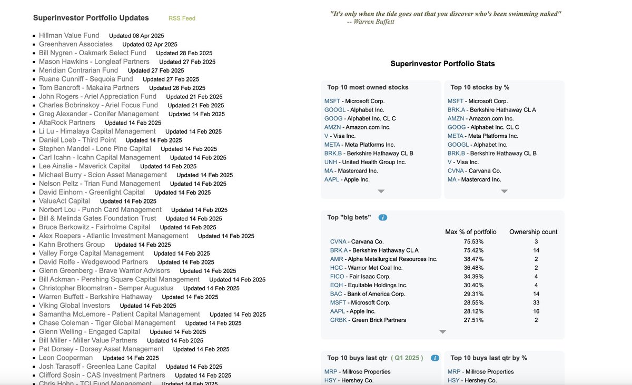Click AAPL ticker in most owned stocks
Image resolution: width=632 pixels, height=385 pixels.
[x=332, y=179]
